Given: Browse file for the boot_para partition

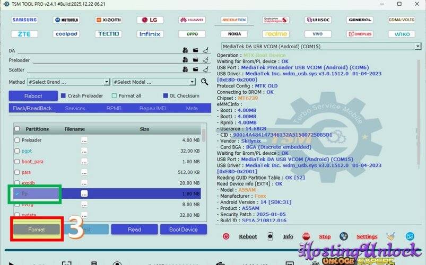Looking at the screenshot, I should pyautogui.click(x=84, y=162).
